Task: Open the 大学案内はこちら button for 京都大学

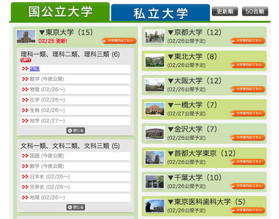Action: [248, 40]
